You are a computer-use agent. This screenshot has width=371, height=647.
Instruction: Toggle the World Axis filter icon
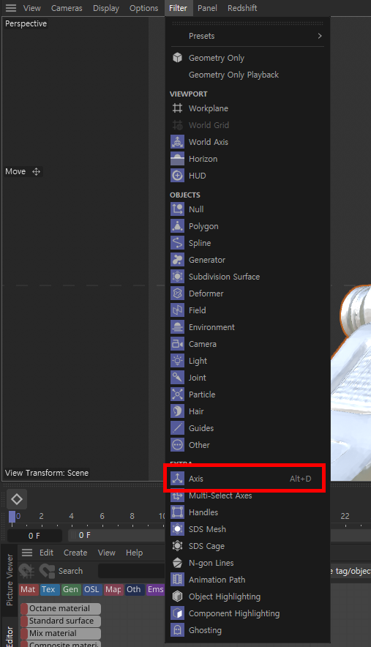[x=178, y=141]
